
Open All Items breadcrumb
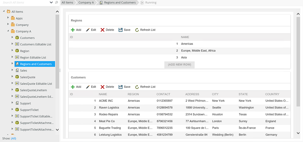67,3
